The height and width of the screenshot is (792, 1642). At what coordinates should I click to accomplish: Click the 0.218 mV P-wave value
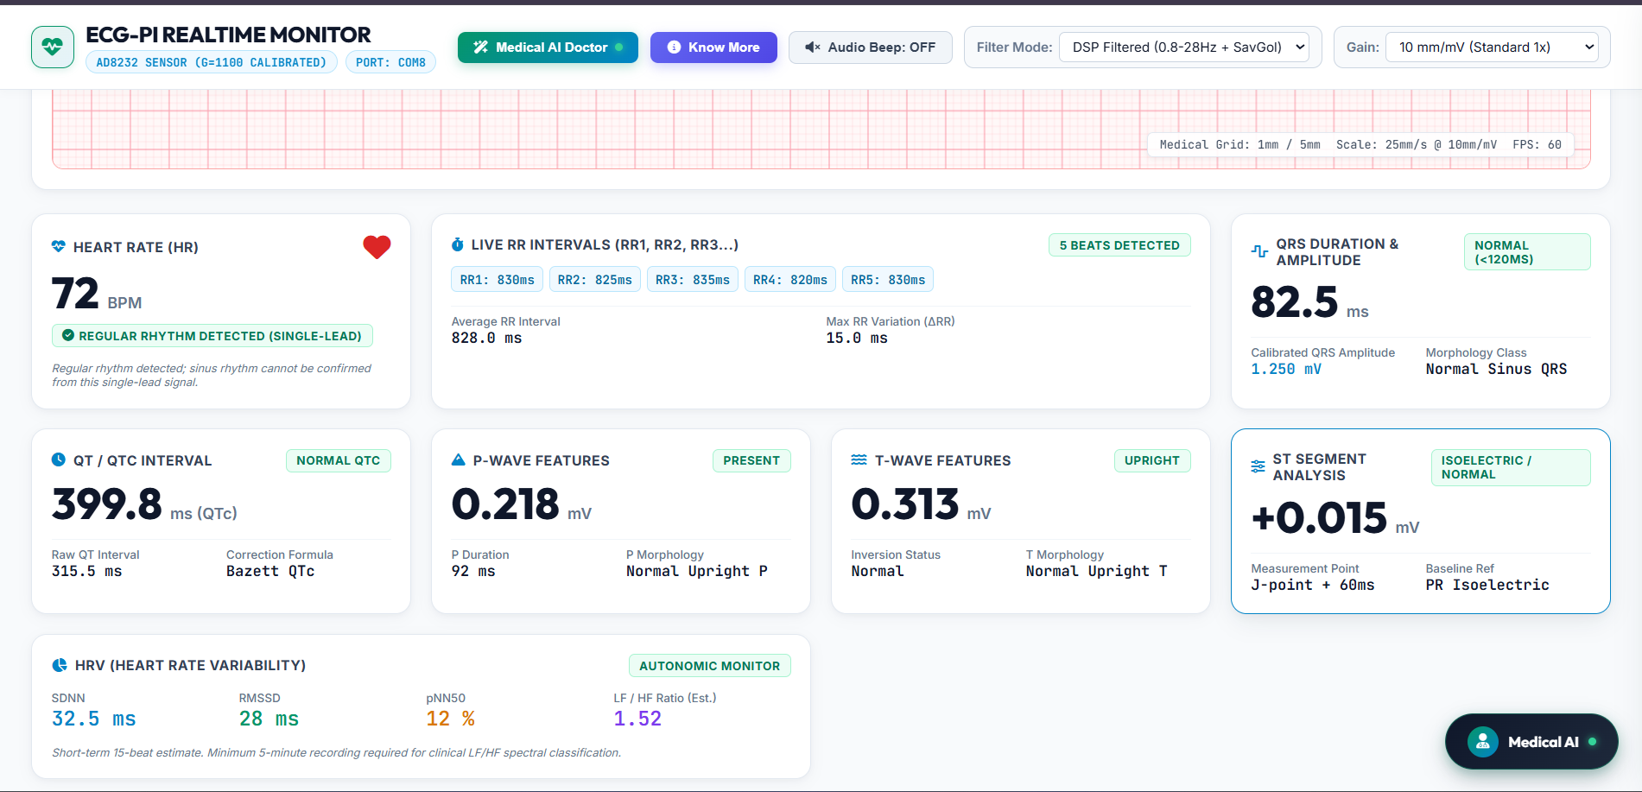[522, 504]
